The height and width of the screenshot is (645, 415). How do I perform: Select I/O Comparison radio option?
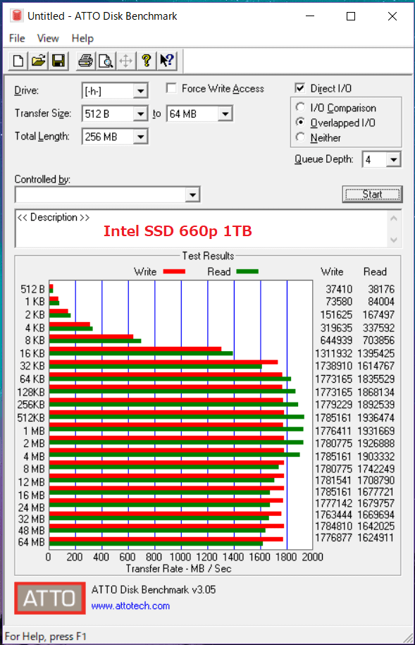(301, 107)
